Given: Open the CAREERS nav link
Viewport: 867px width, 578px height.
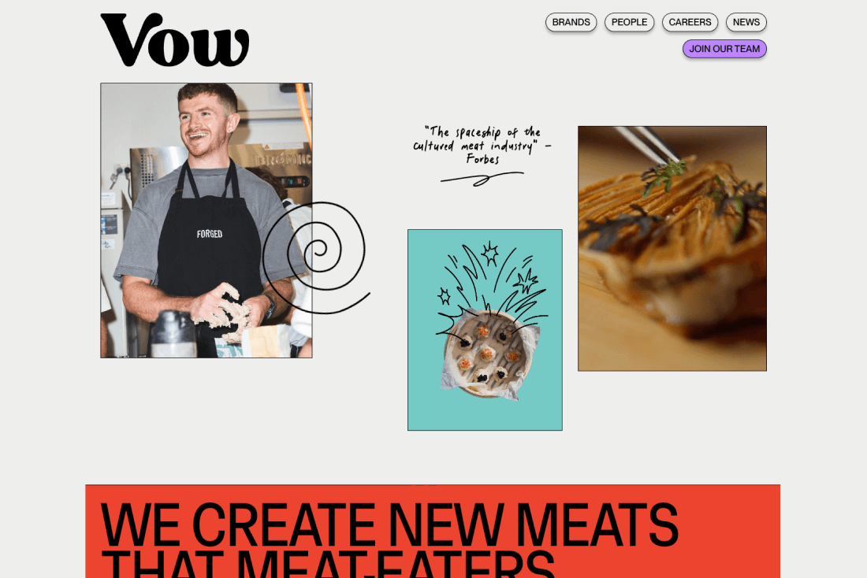Looking at the screenshot, I should (690, 22).
